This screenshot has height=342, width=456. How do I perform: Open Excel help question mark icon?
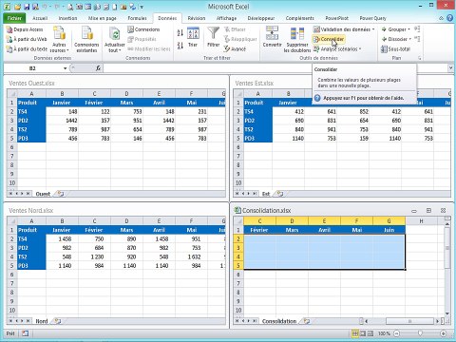click(x=449, y=18)
